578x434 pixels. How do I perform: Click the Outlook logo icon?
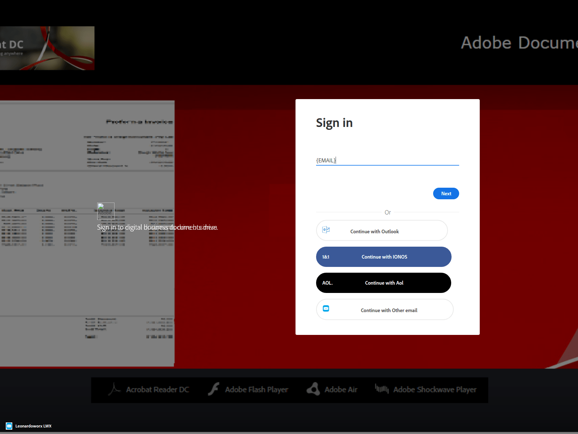click(x=326, y=230)
